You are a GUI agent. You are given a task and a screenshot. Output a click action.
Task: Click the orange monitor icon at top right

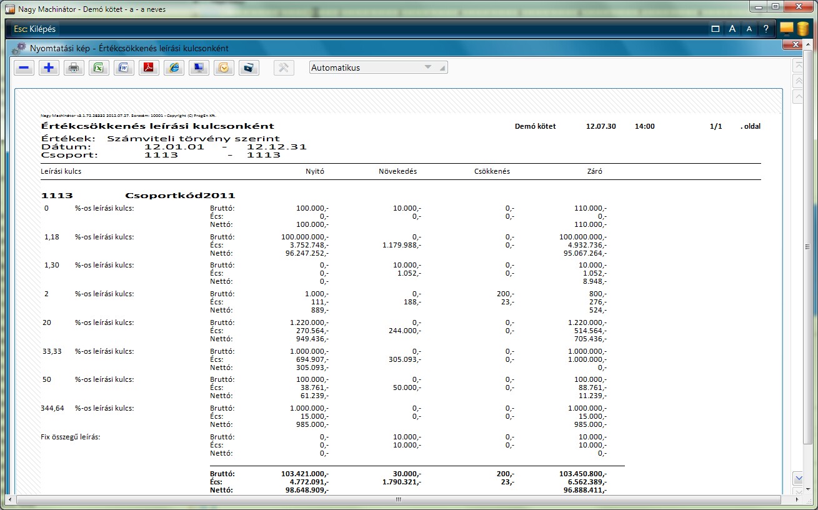(786, 28)
